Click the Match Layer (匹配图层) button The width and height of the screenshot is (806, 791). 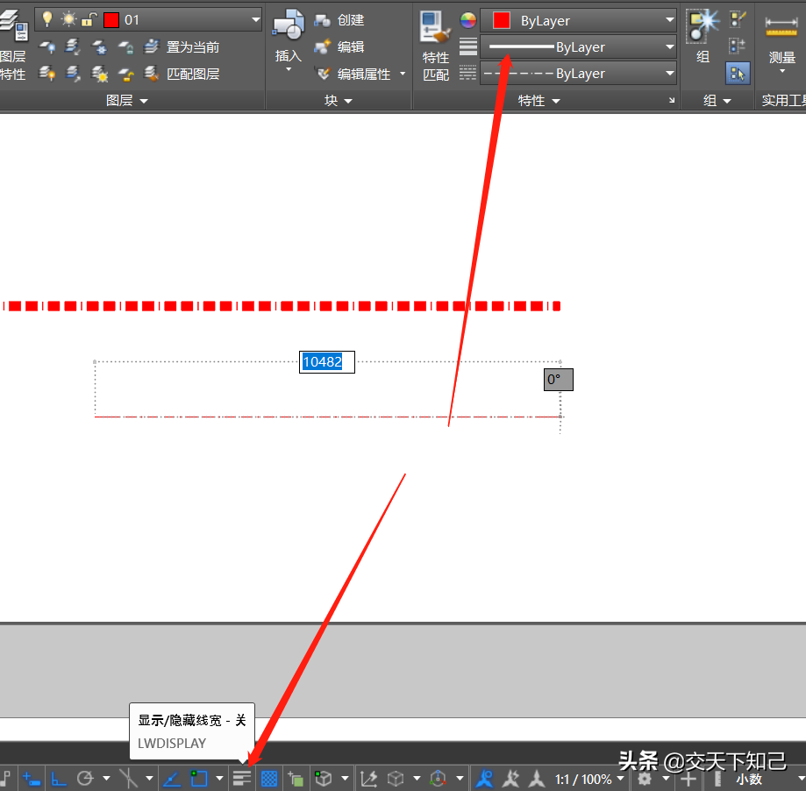(x=184, y=74)
